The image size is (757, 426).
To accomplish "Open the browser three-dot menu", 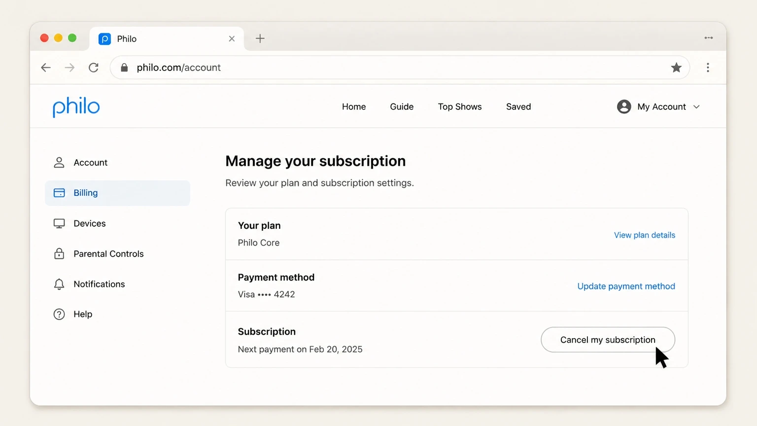I will [x=708, y=68].
